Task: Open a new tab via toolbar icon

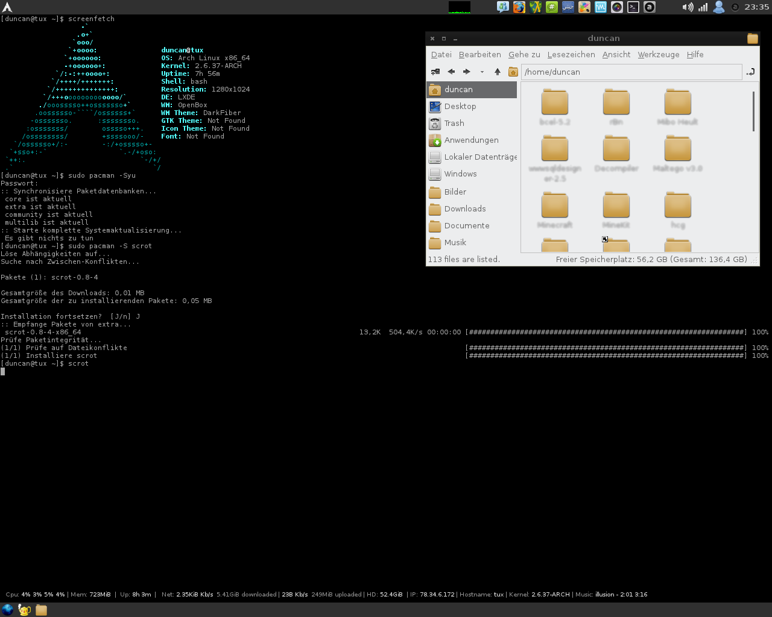Action: click(x=435, y=72)
